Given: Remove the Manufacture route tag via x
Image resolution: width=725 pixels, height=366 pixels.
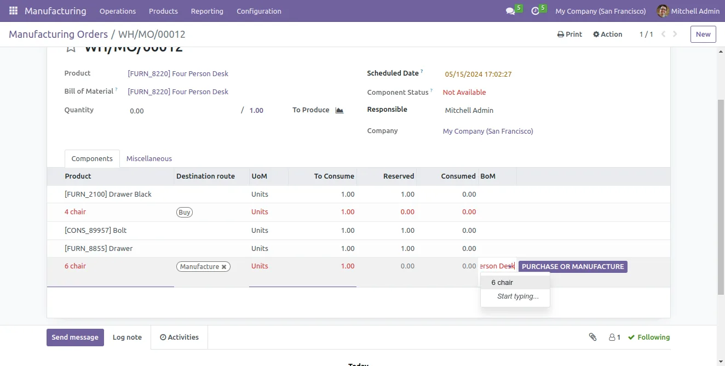Looking at the screenshot, I should click(224, 267).
